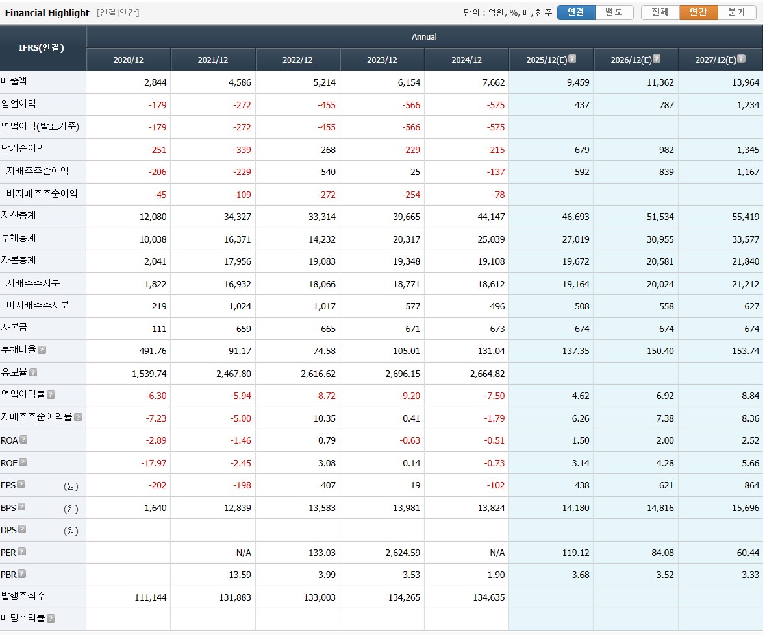The height and width of the screenshot is (635, 765).
Task: Click the 2027/12(E) 매출액 value 13,964
Action: click(x=746, y=82)
